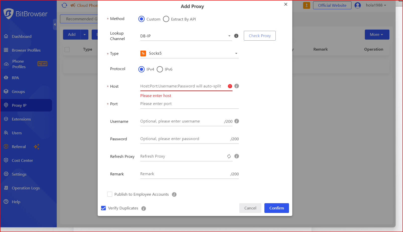This screenshot has height=232, width=403.
Task: Expand the Socks5 Type dropdown
Action: tap(189, 53)
